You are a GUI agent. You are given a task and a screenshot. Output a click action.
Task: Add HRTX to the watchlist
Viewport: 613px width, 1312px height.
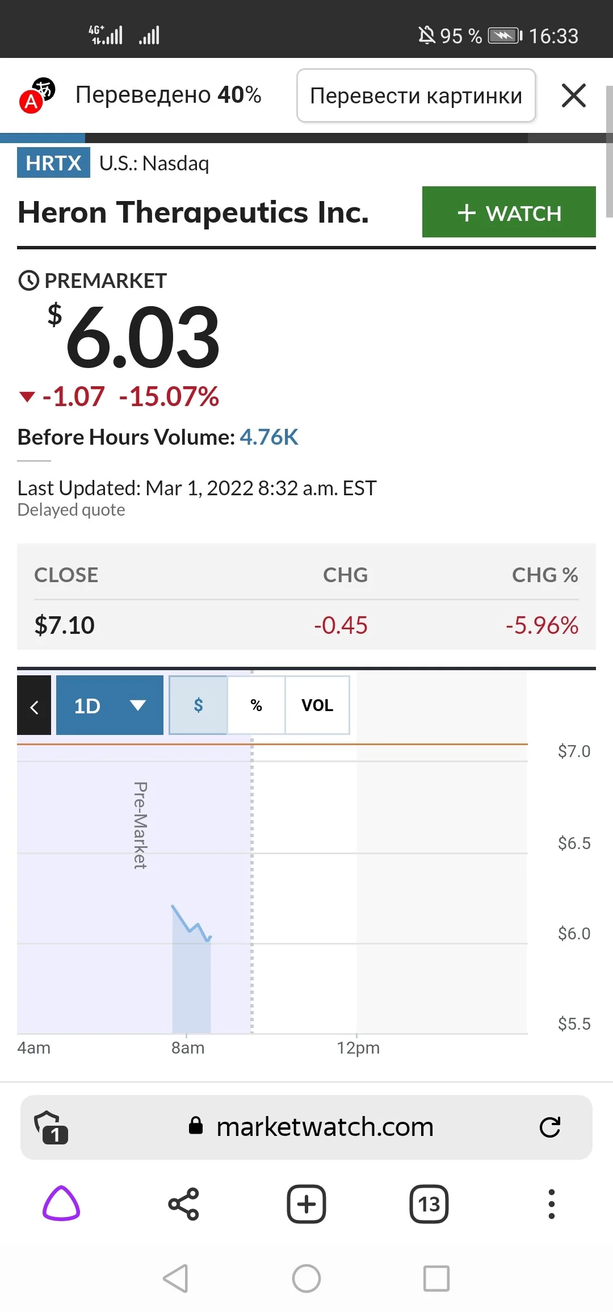point(509,212)
